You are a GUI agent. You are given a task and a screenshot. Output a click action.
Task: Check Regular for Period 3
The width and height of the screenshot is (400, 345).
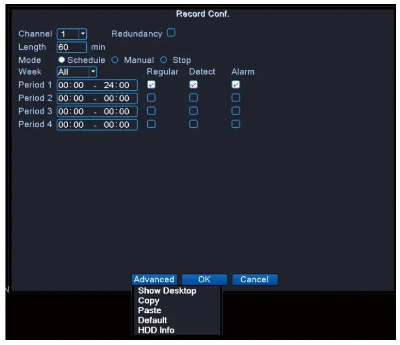click(x=151, y=111)
